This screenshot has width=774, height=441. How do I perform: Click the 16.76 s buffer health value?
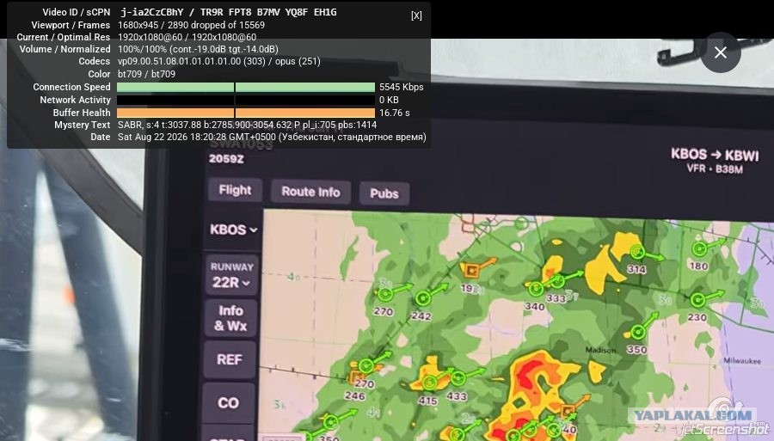[x=395, y=113]
